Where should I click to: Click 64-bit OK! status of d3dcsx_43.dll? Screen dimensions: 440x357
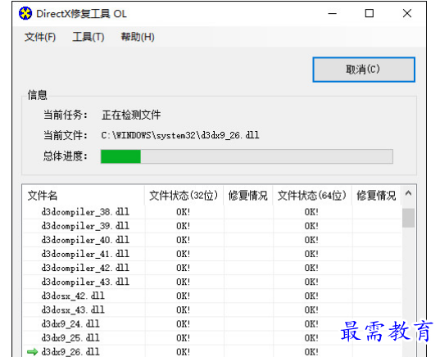click(x=311, y=310)
